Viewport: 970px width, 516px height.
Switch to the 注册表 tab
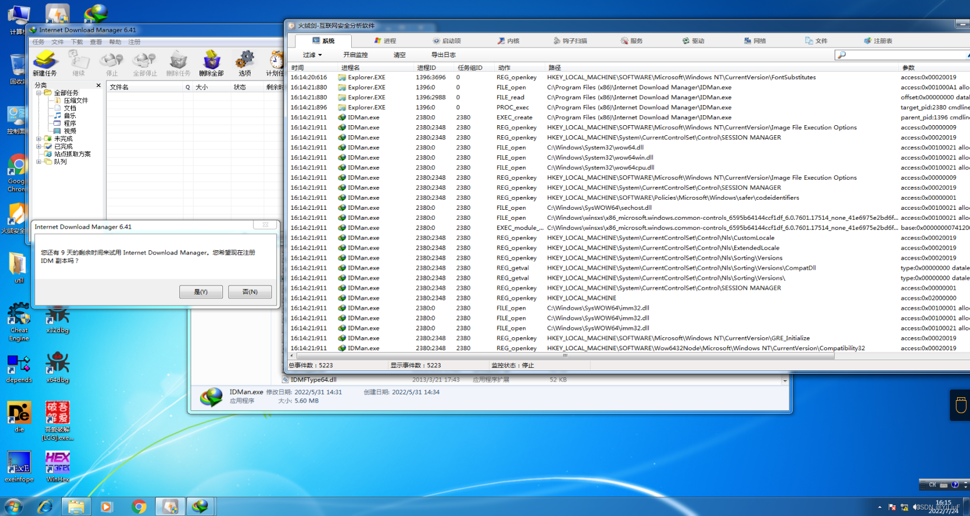click(x=878, y=41)
